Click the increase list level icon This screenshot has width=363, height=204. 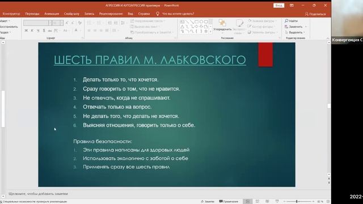pyautogui.click(x=116, y=23)
